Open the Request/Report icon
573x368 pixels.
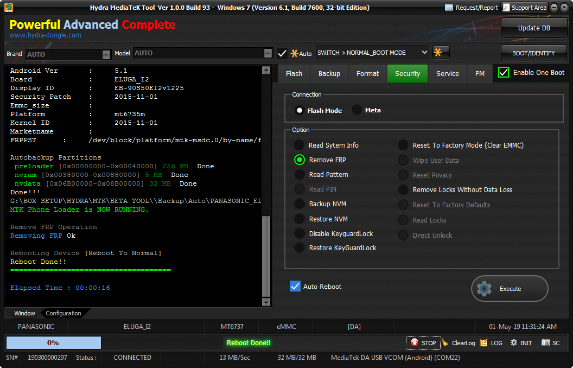tap(449, 8)
